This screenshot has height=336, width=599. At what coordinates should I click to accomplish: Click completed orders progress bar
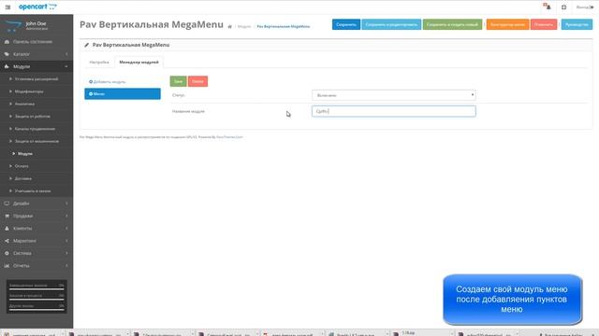point(37,289)
